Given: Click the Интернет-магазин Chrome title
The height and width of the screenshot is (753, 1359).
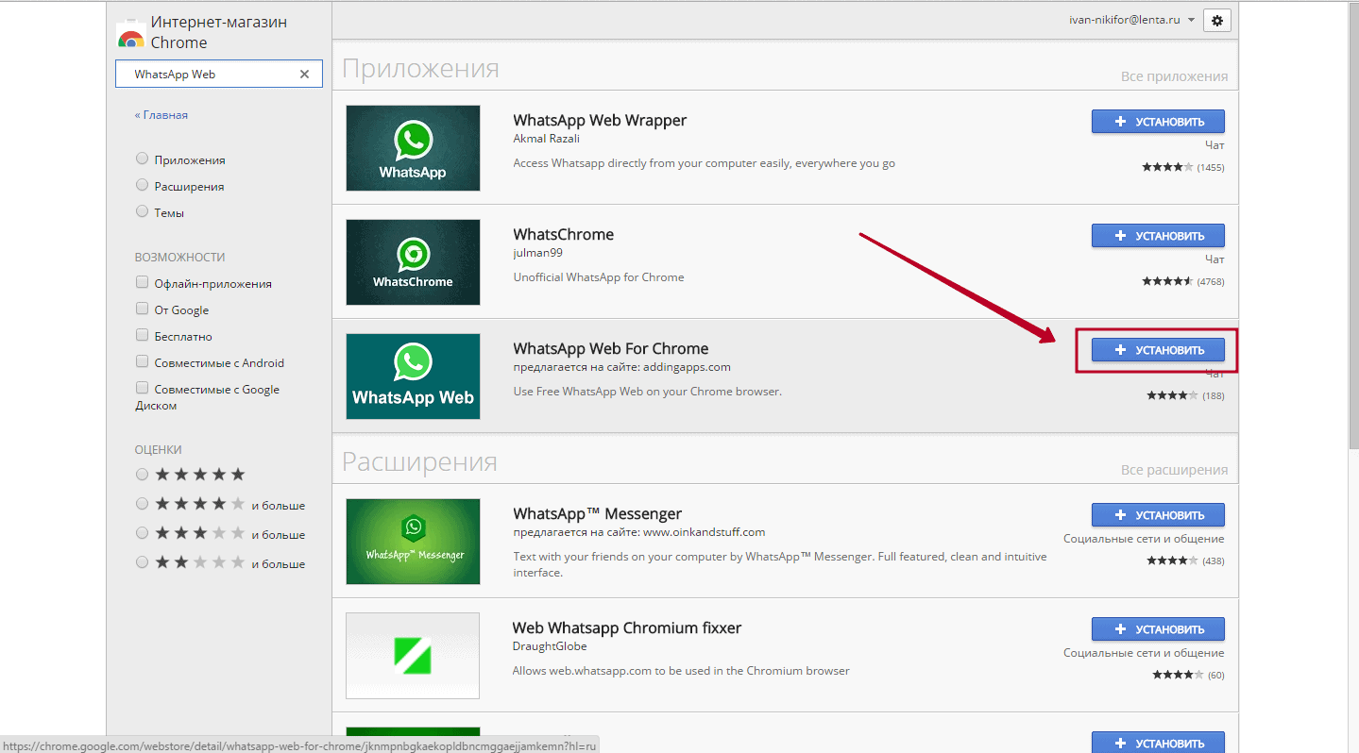Looking at the screenshot, I should point(219,32).
